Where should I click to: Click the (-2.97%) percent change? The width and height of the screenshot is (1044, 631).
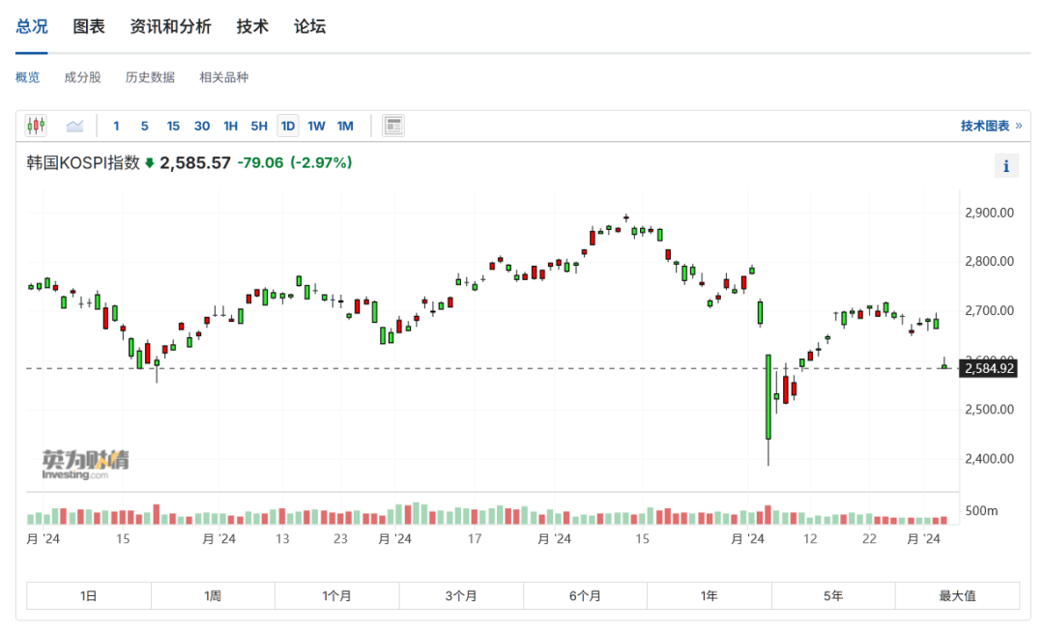pos(321,163)
